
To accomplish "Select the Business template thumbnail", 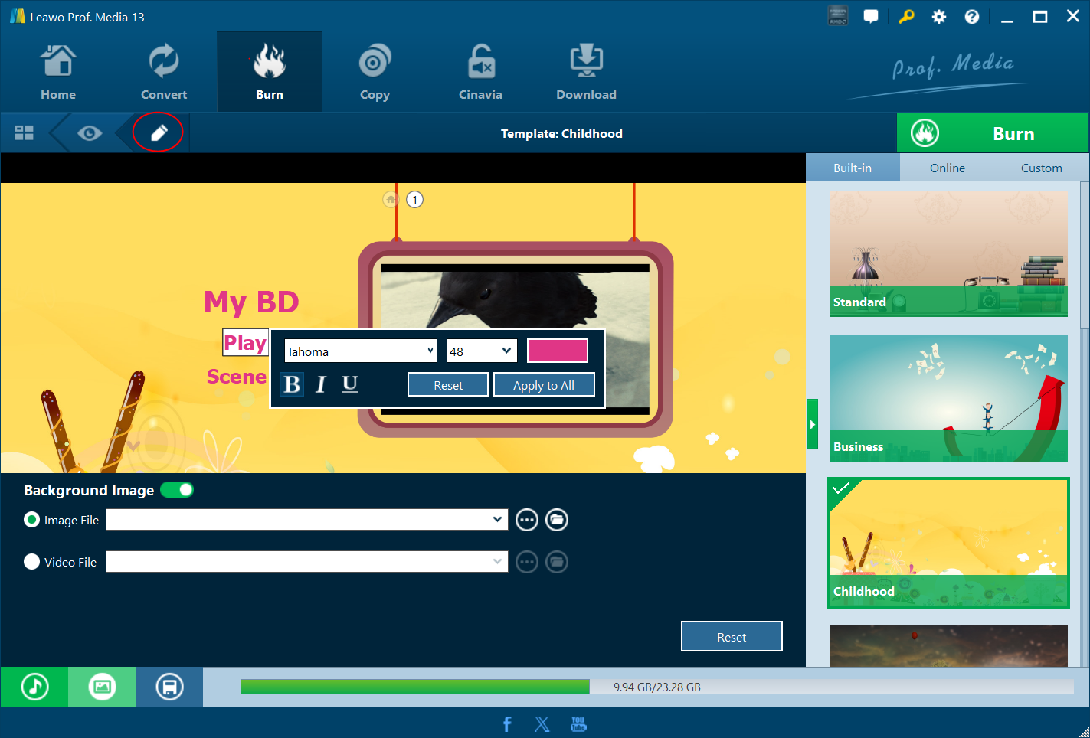I will coord(949,398).
